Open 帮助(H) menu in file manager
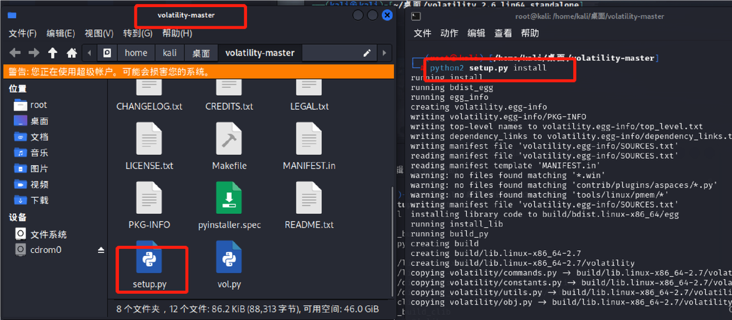Screen dimensions: 732x320 177,34
